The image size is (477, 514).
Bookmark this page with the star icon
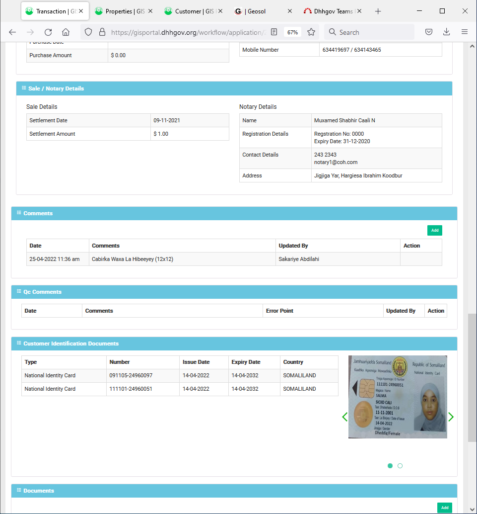click(311, 32)
